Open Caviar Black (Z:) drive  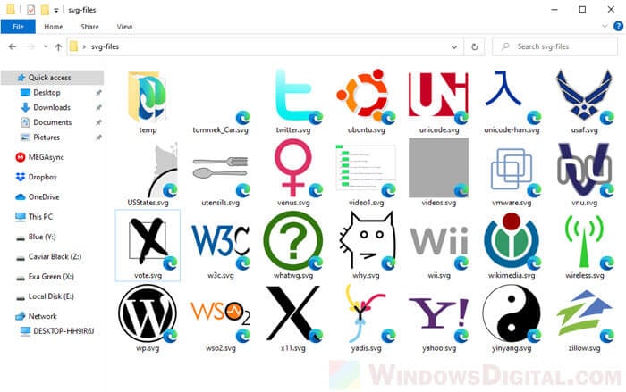point(55,257)
